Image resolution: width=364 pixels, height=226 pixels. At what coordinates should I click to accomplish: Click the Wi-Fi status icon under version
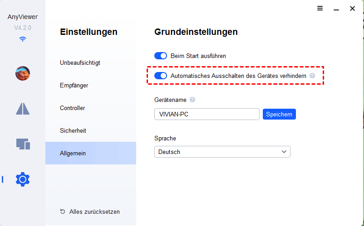pos(23,39)
